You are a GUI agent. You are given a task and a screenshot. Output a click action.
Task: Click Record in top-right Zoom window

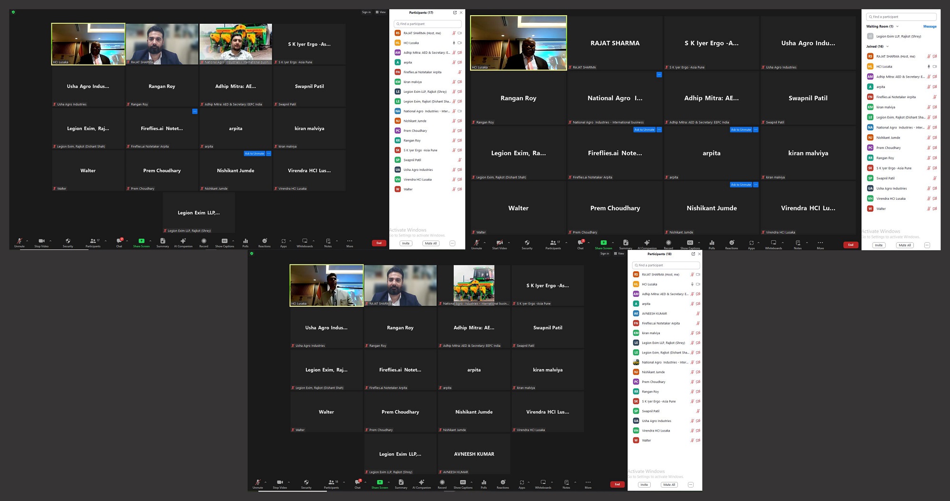point(668,245)
